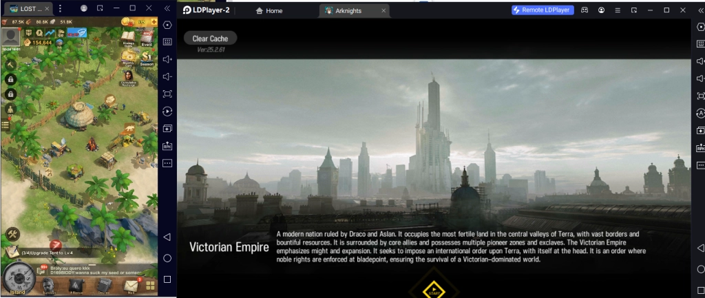
Task: Lower volume using left sidebar volume-down icon
Action: point(167,77)
